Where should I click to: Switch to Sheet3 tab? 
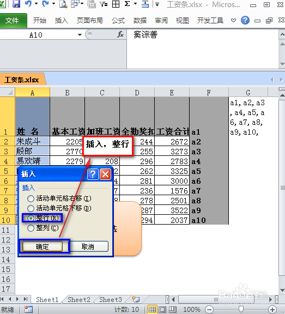[111, 300]
